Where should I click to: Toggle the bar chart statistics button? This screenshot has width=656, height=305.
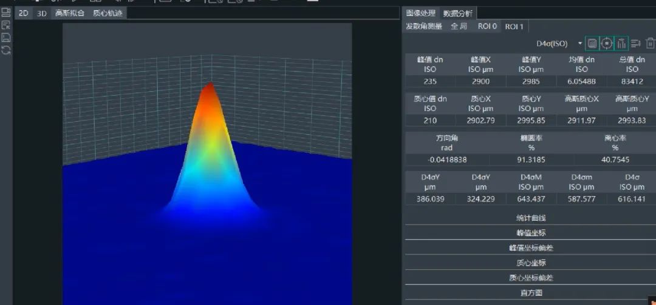pyautogui.click(x=621, y=43)
